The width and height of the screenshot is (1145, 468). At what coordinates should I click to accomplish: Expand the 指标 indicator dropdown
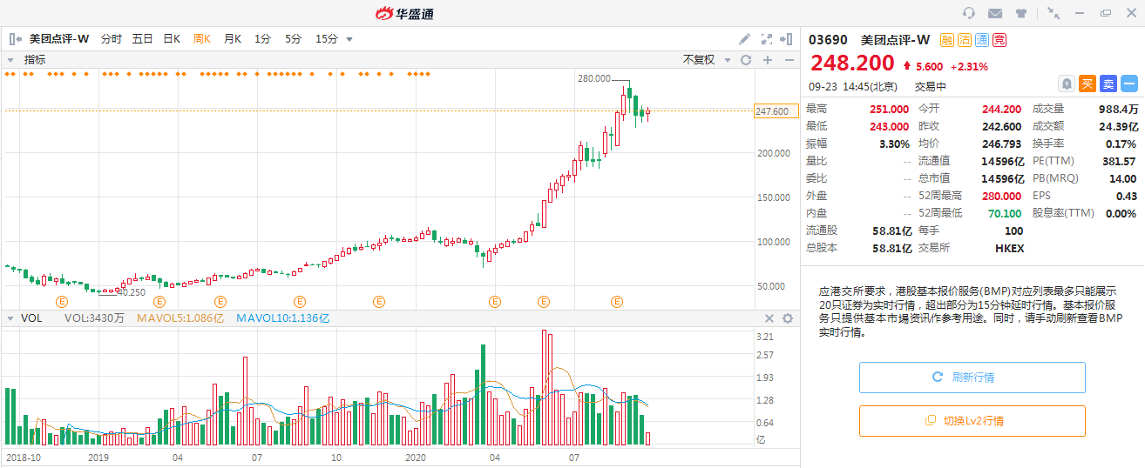(x=11, y=60)
